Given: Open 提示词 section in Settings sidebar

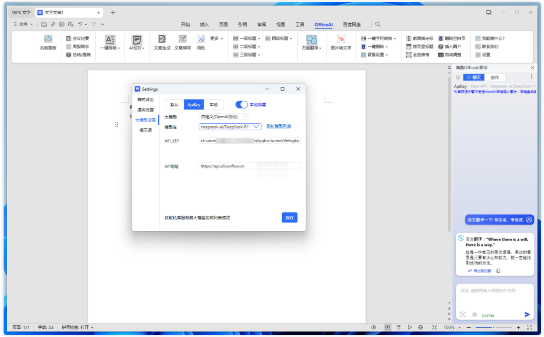Looking at the screenshot, I should click(x=145, y=130).
